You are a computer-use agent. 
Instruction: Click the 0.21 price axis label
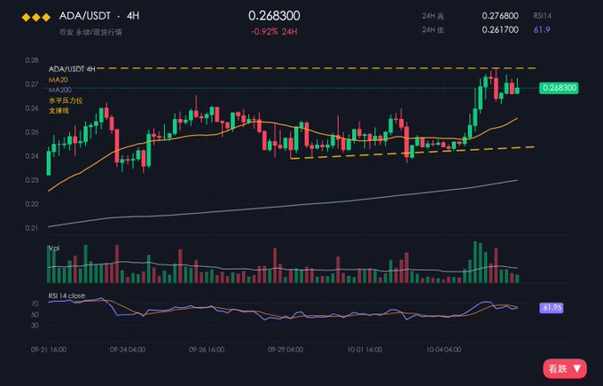click(32, 228)
